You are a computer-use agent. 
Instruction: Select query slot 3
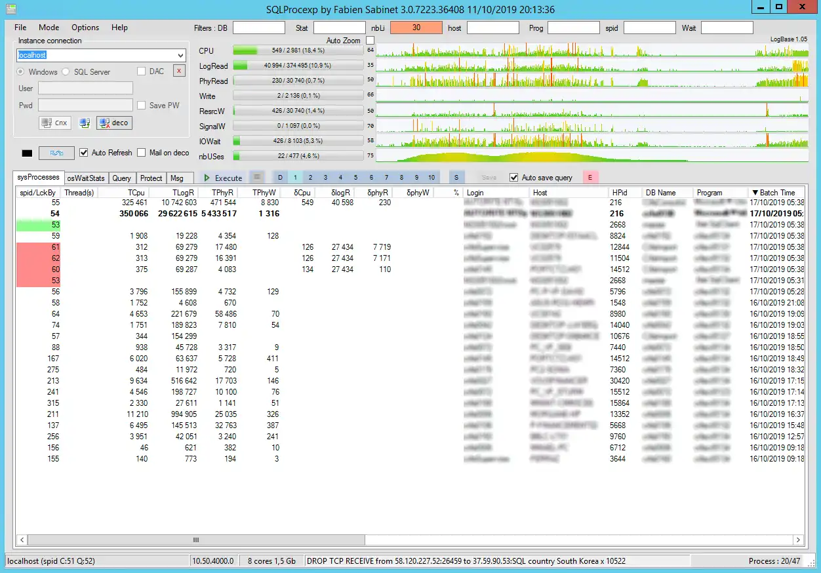tap(325, 178)
